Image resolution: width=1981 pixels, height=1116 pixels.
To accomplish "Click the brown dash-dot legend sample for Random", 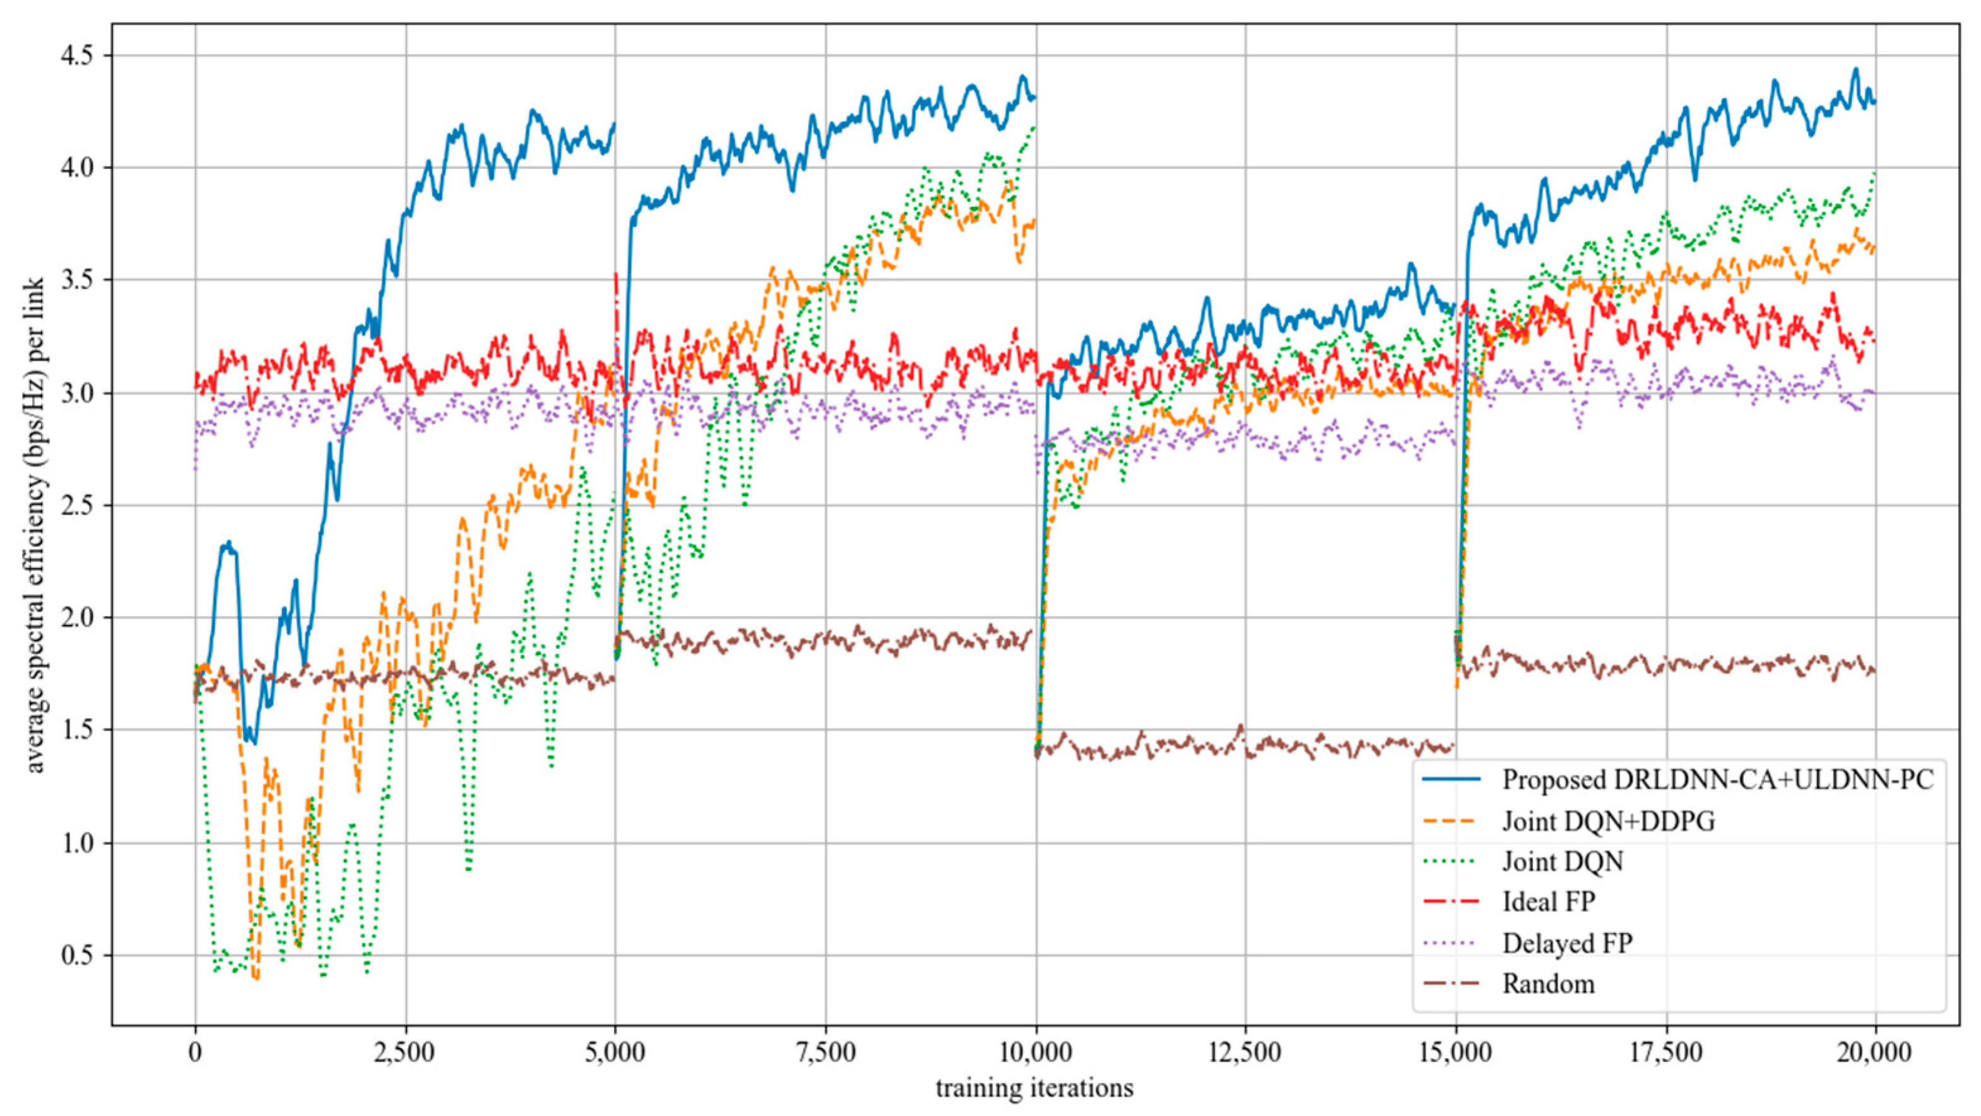I will 1451,983.
